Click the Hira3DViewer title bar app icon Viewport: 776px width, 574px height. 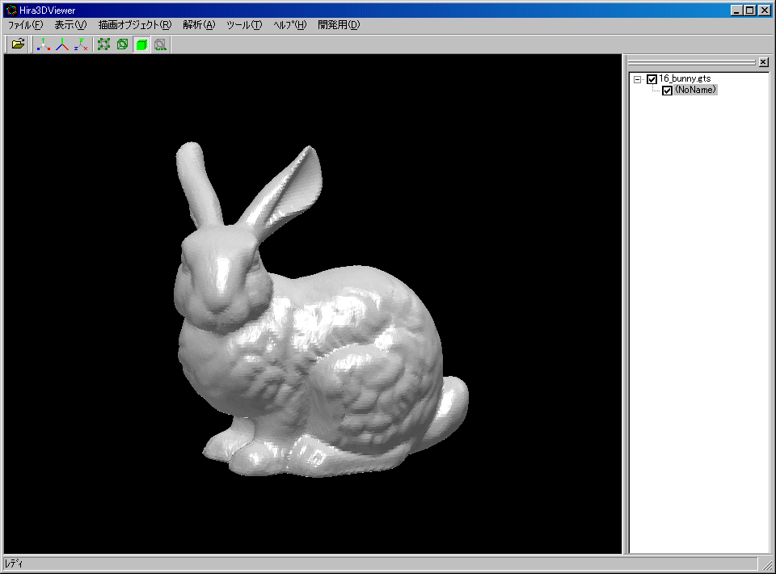[x=11, y=10]
